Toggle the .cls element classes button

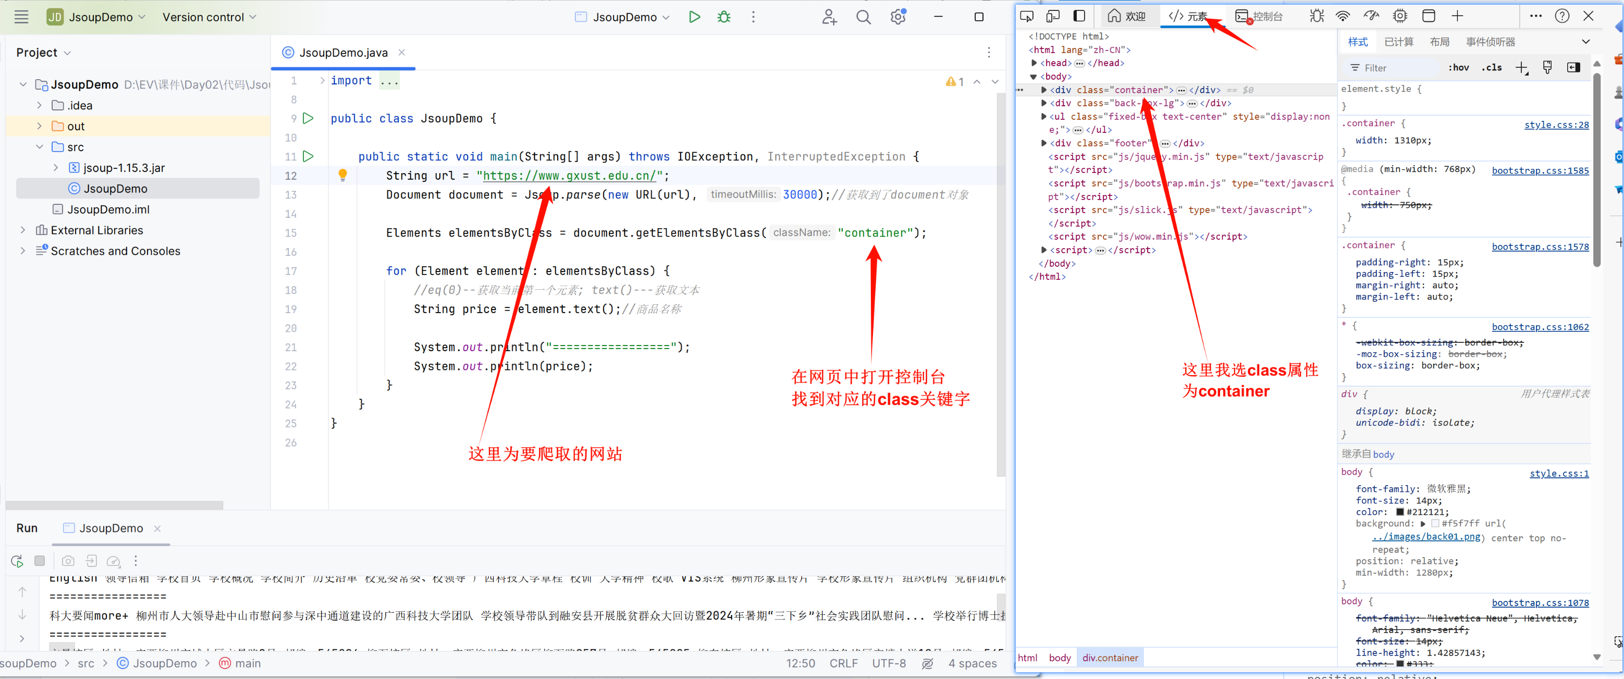point(1492,67)
